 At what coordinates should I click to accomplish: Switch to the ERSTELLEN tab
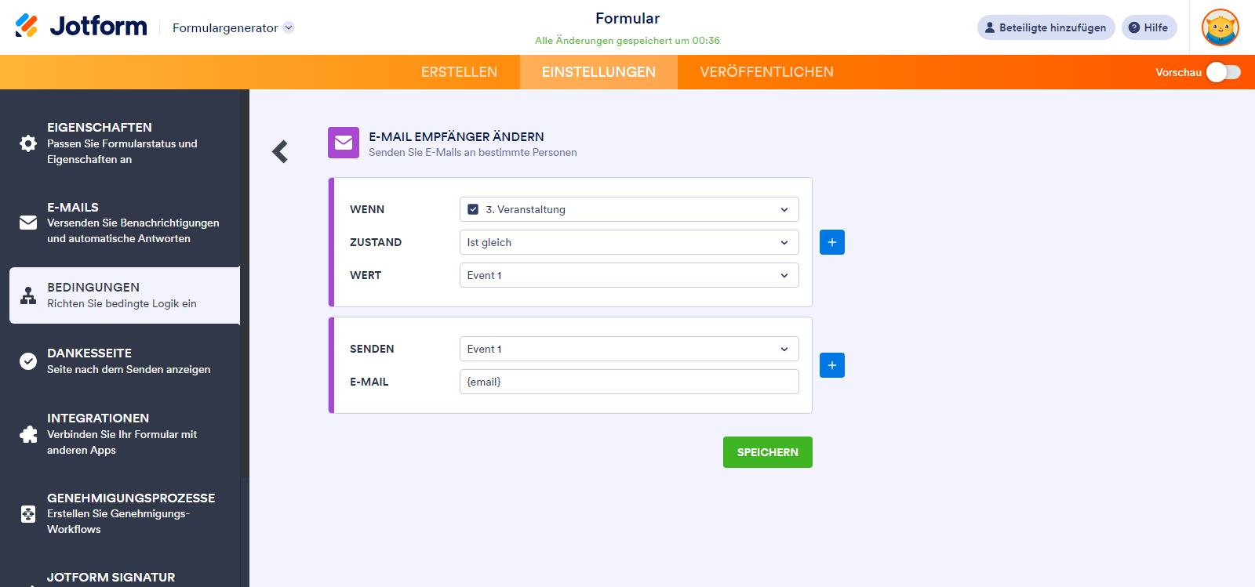(459, 72)
